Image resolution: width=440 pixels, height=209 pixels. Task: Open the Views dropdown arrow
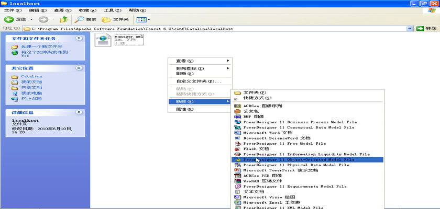(x=149, y=19)
